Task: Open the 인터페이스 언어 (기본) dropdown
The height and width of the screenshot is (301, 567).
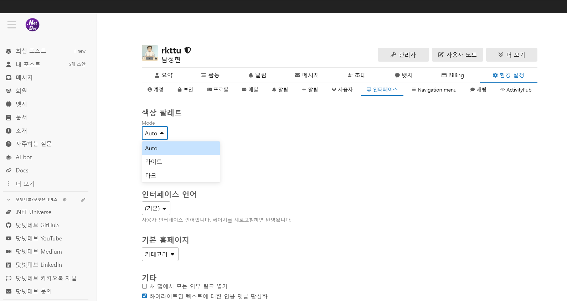Action: [x=156, y=208]
